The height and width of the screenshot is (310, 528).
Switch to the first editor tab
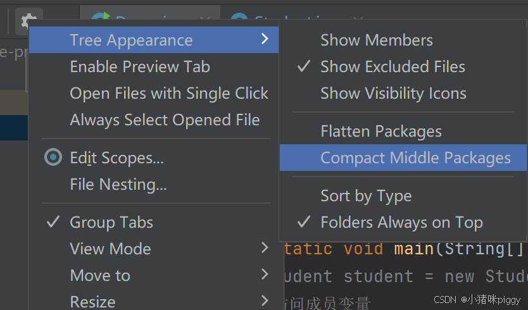[x=150, y=13]
